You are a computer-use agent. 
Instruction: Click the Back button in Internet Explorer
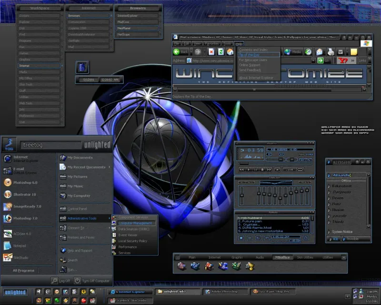[180, 51]
